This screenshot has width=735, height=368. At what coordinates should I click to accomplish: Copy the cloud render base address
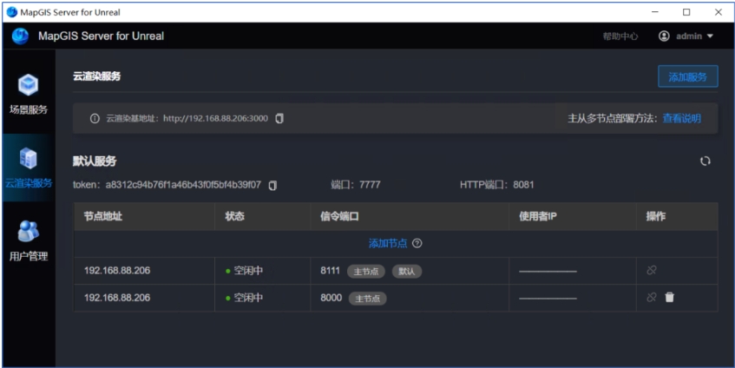[279, 119]
